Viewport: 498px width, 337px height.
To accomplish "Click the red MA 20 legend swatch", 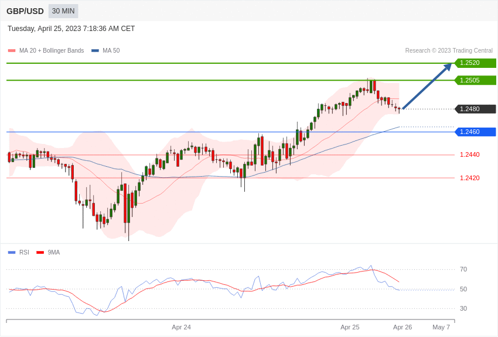I will point(12,51).
